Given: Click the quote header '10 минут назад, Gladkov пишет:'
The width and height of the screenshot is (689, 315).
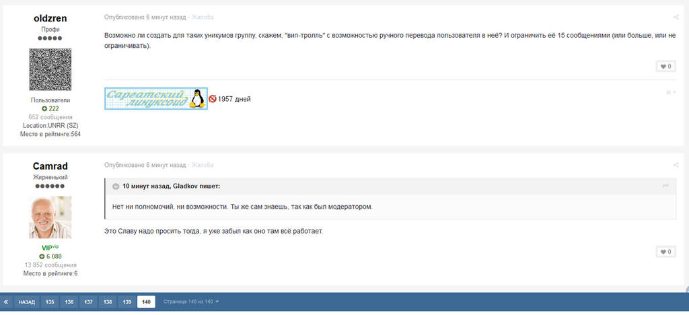Looking at the screenshot, I should tap(172, 186).
